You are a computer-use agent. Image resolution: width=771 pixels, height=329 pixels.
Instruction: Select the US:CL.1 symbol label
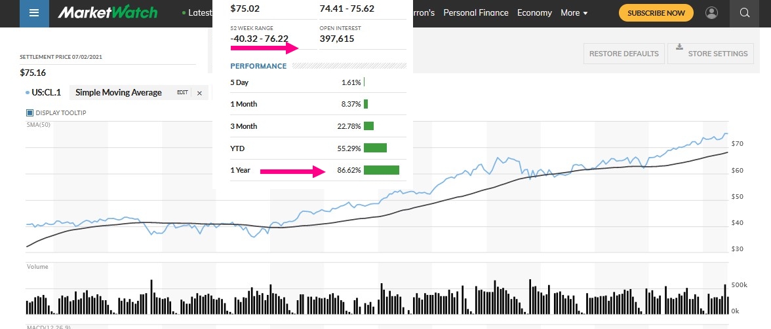coord(46,93)
